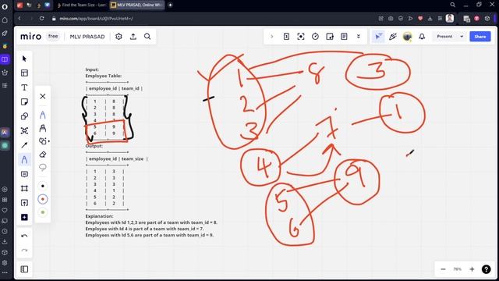
Task: Open the Templates tool
Action: [24, 73]
